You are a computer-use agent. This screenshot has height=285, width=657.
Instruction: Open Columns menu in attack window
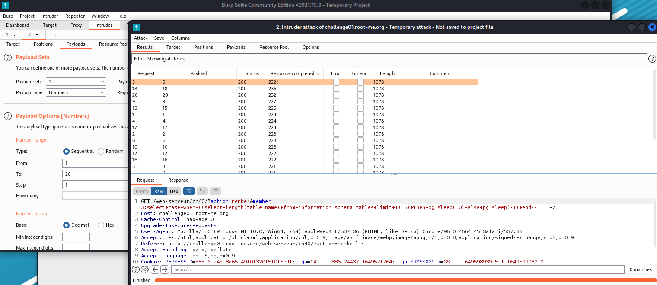pyautogui.click(x=180, y=38)
